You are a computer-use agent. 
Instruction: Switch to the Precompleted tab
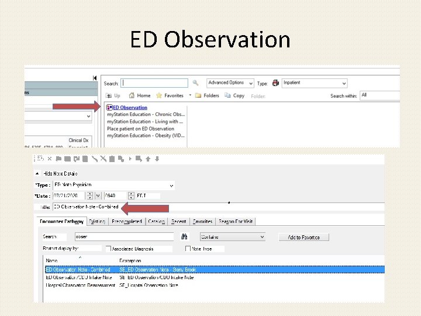pos(127,222)
